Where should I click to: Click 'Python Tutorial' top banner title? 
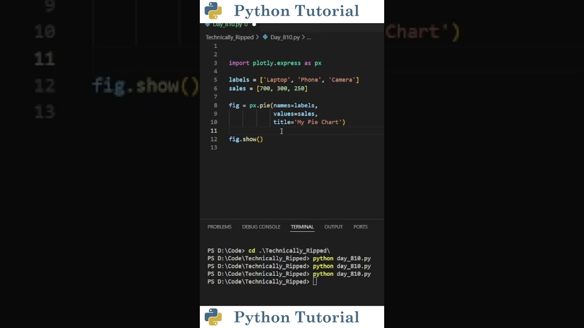pos(297,11)
